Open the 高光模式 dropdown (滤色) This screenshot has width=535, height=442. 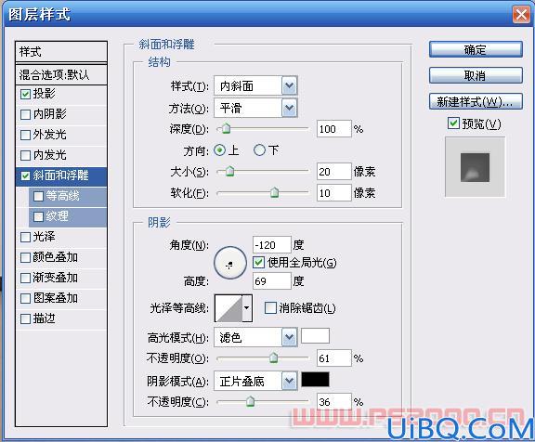coord(255,337)
